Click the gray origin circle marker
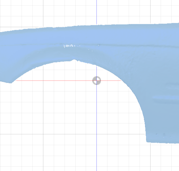Viewport: 179px width, 171px height. tap(96, 81)
